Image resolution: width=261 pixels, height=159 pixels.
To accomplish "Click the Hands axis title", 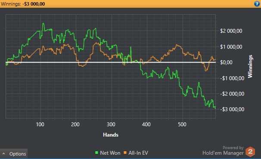I will click(111, 135).
